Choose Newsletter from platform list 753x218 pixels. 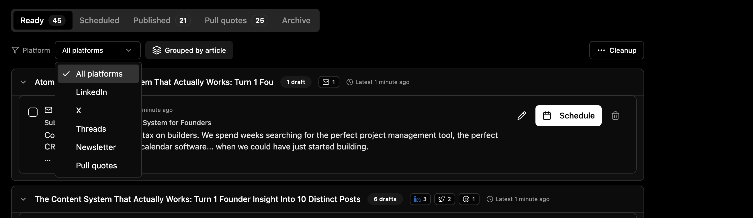98,147
